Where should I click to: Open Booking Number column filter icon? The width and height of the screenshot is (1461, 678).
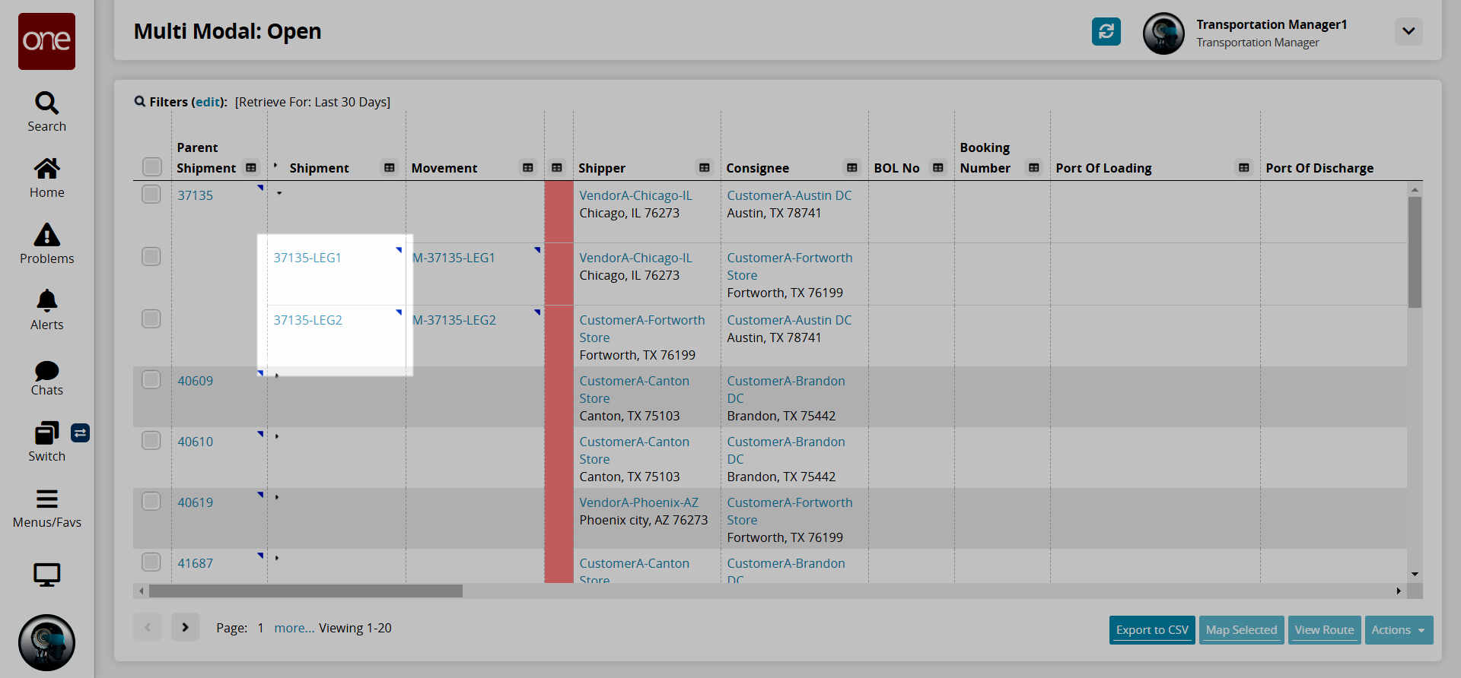tap(1034, 167)
